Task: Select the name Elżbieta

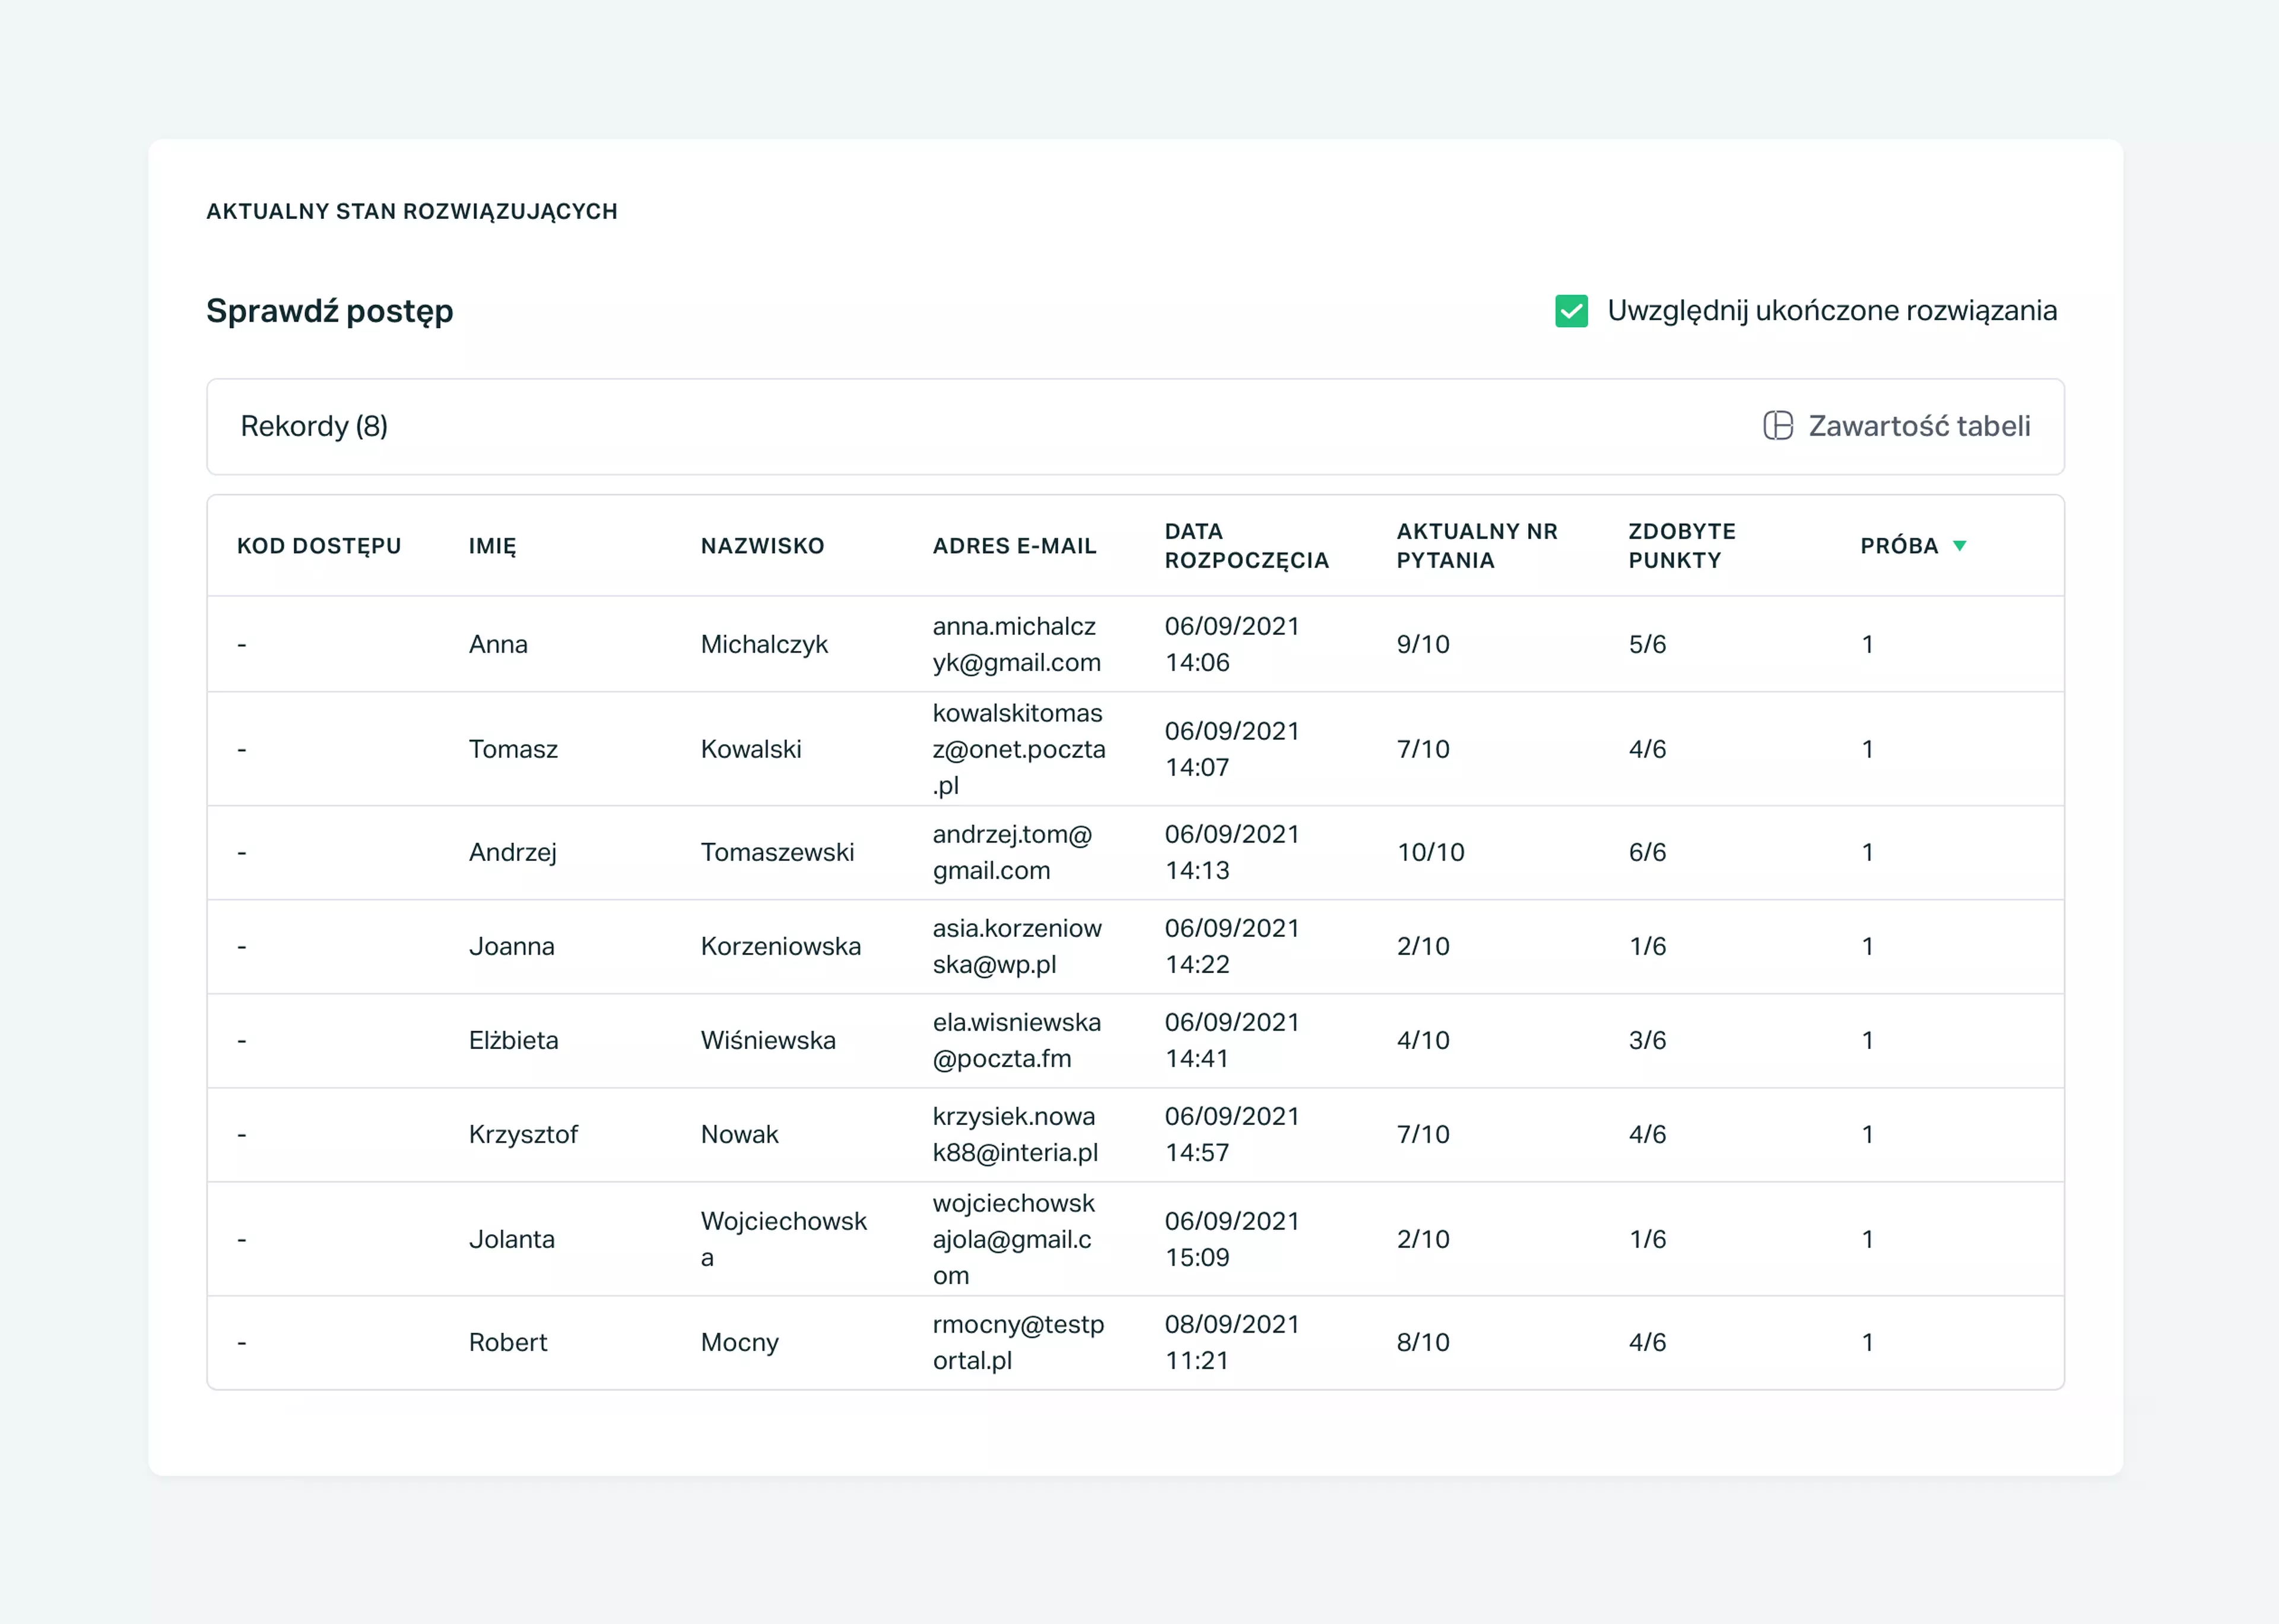Action: coord(513,1040)
